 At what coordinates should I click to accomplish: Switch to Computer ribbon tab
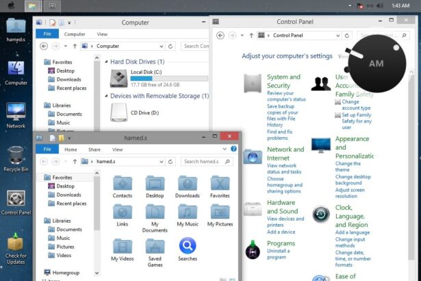pos(75,34)
